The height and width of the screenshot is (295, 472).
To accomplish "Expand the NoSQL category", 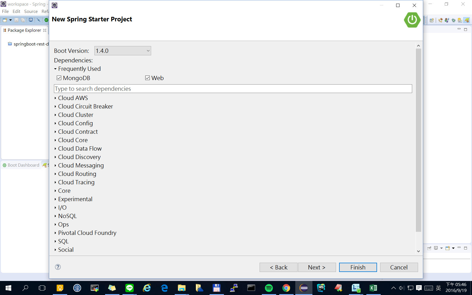I will point(55,216).
